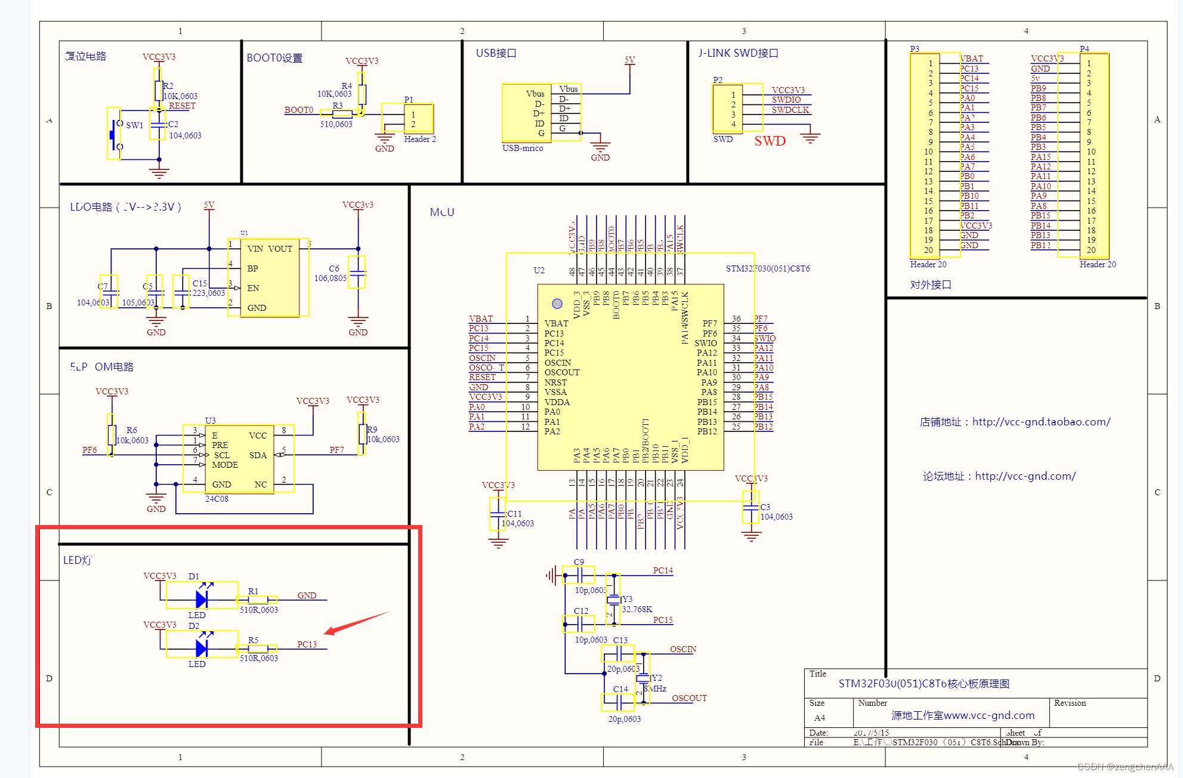Click the BOOT0设置 section title

point(274,58)
